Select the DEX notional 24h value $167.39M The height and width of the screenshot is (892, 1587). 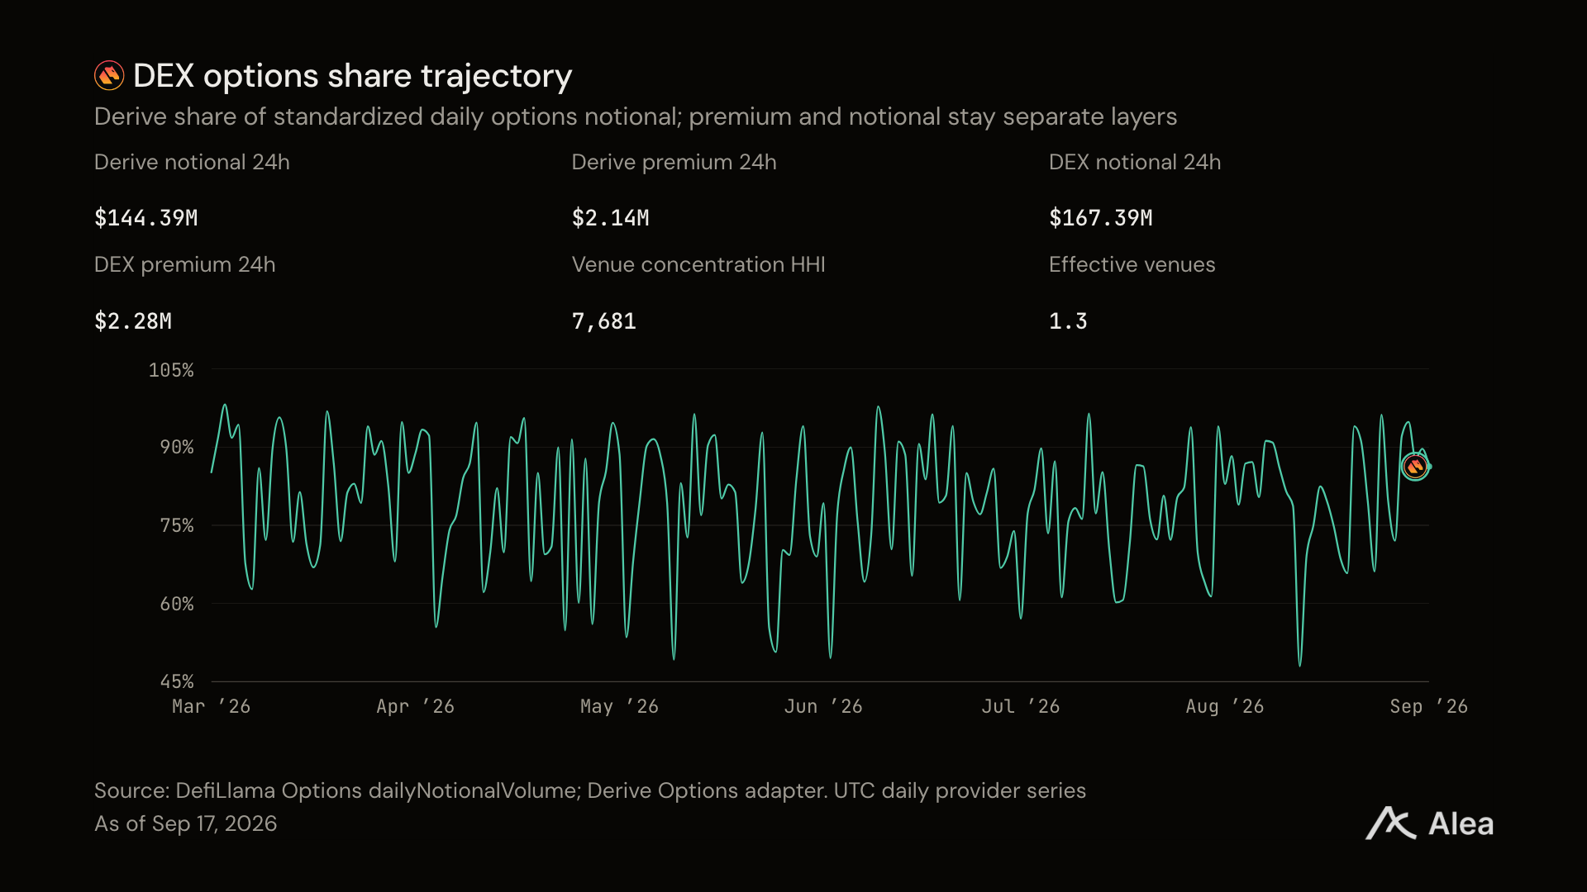tap(1101, 218)
